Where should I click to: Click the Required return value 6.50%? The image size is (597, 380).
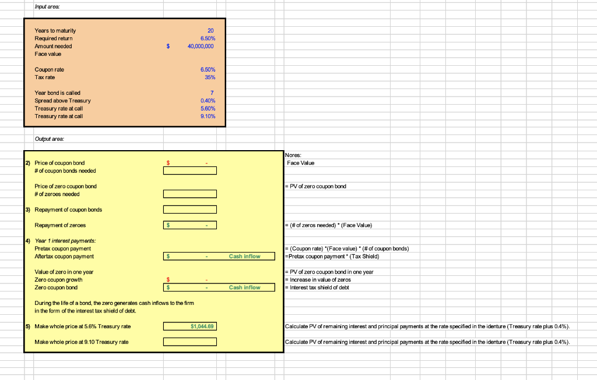point(208,38)
